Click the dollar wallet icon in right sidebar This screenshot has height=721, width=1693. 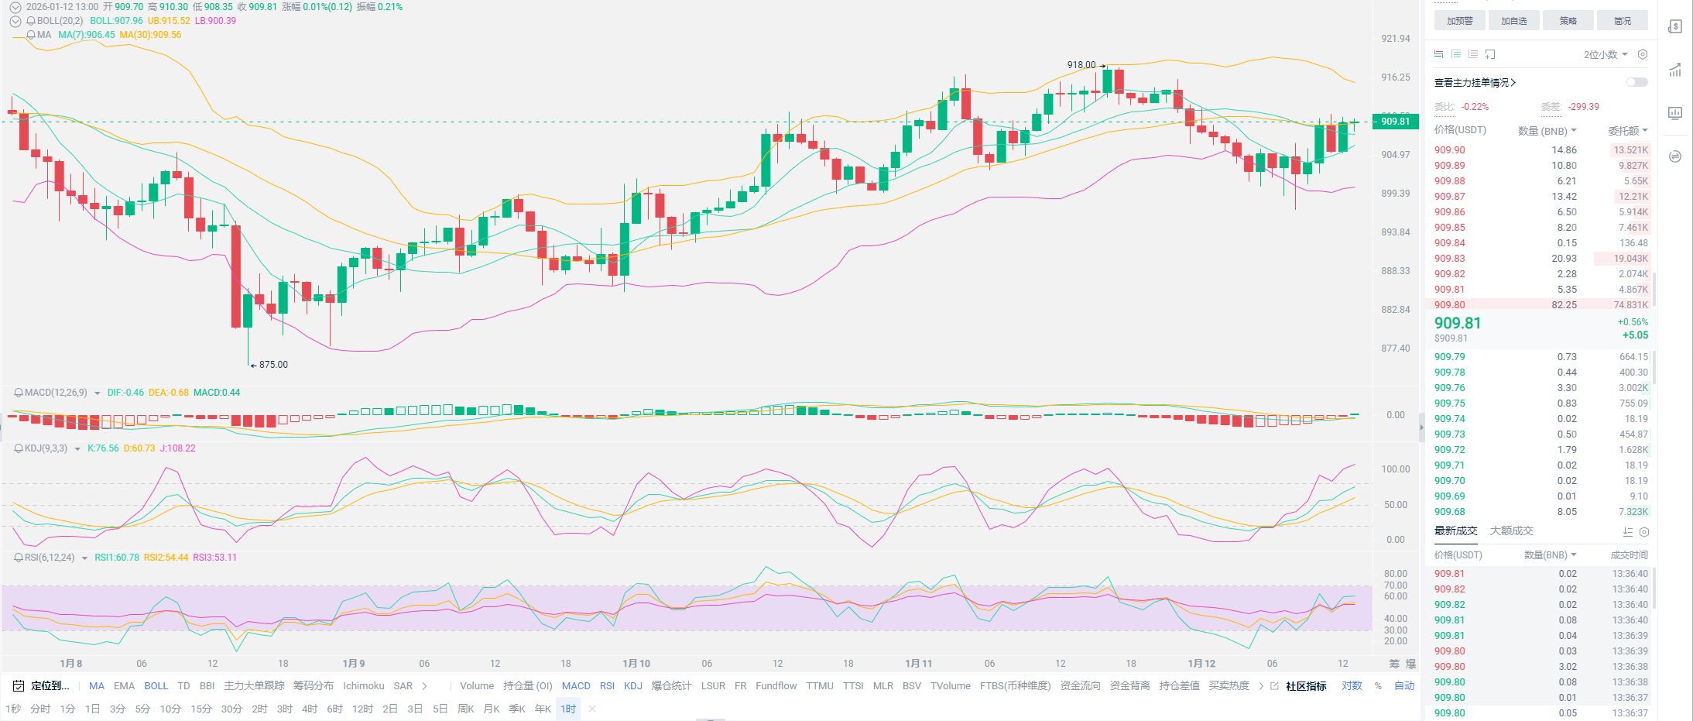pos(1675,26)
